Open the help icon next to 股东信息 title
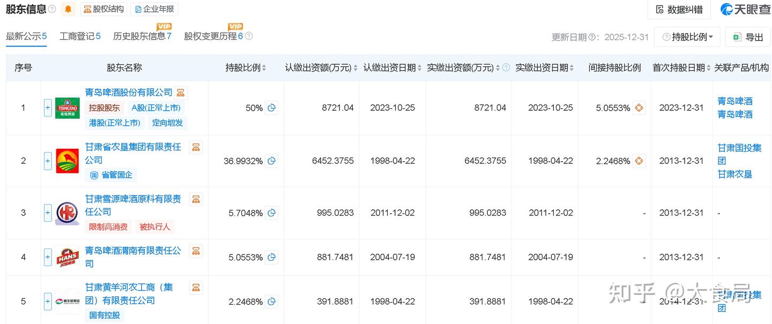This screenshot has height=324, width=772. [x=52, y=9]
